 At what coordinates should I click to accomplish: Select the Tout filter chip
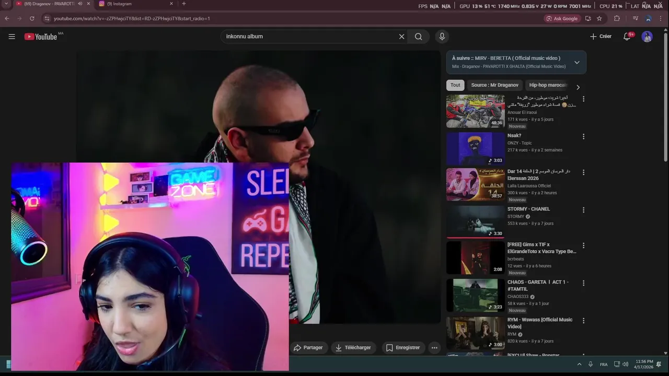coord(455,85)
